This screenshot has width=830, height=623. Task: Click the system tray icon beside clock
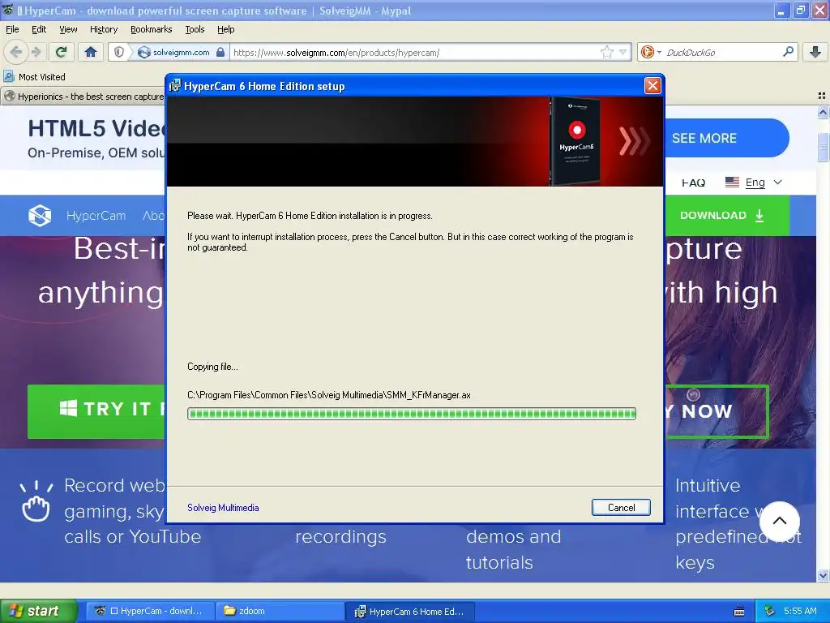point(769,611)
